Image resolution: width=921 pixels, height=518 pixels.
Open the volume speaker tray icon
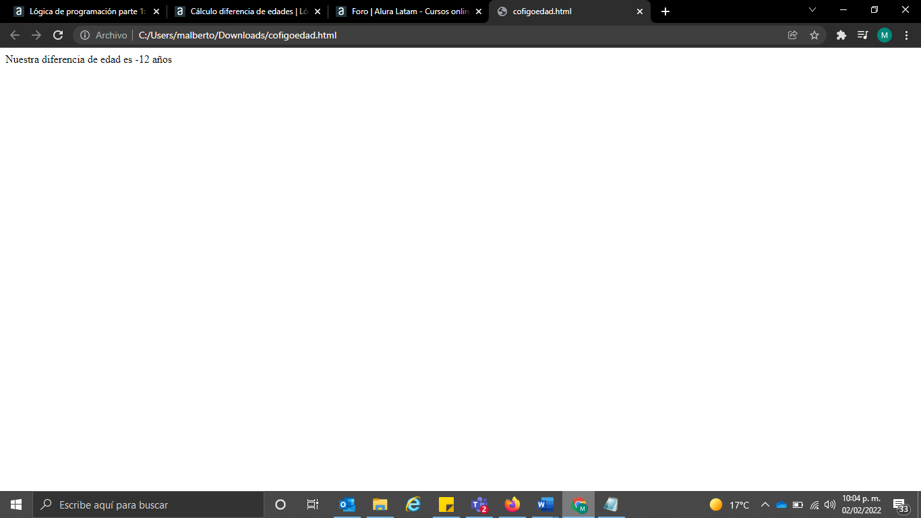pos(830,505)
